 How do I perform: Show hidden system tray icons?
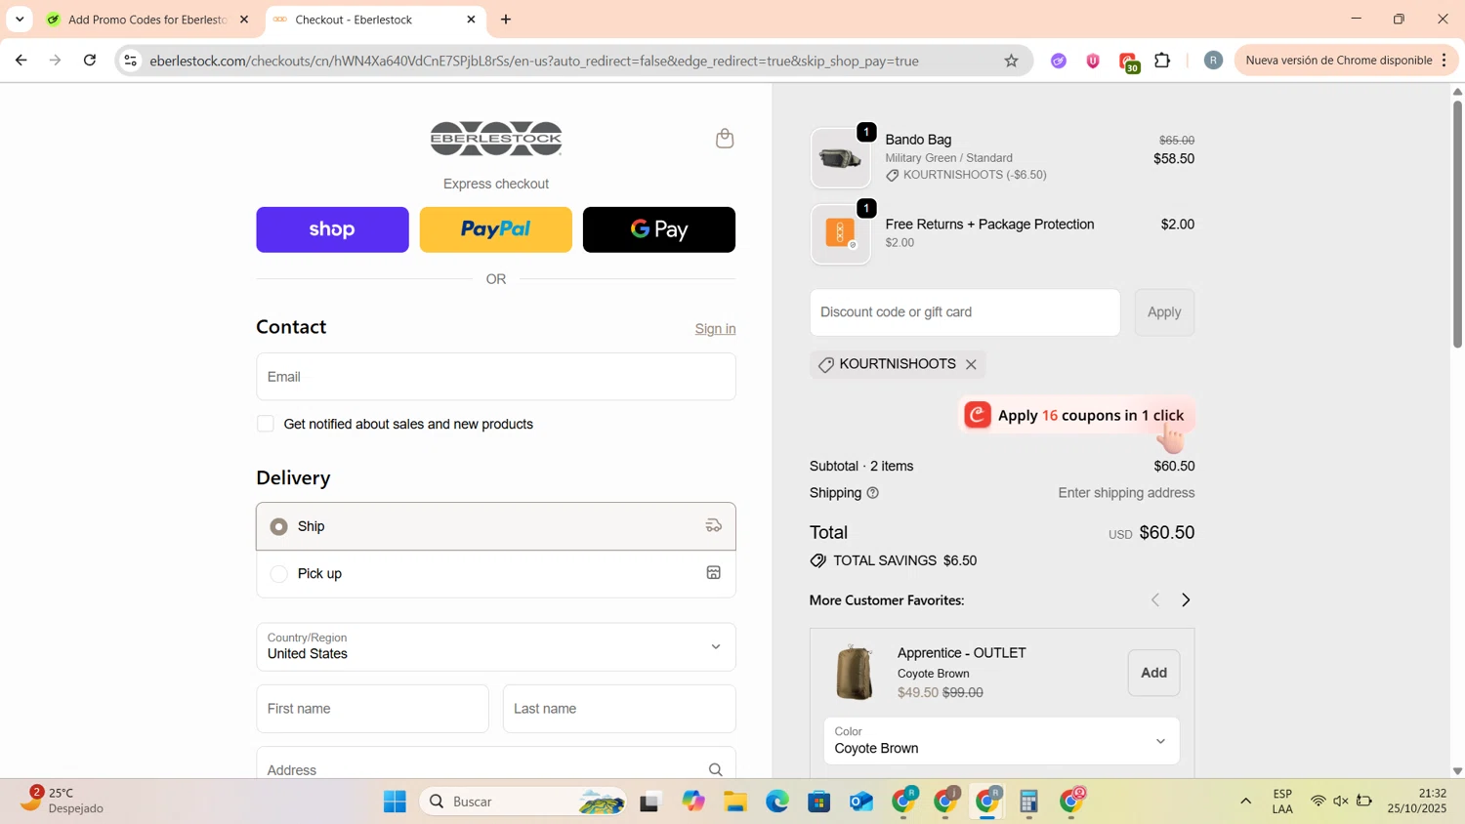1245,802
